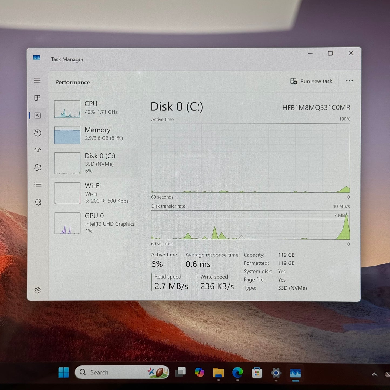Click the 2.7 MB/s read speed value
The image size is (390, 390).
point(171,286)
